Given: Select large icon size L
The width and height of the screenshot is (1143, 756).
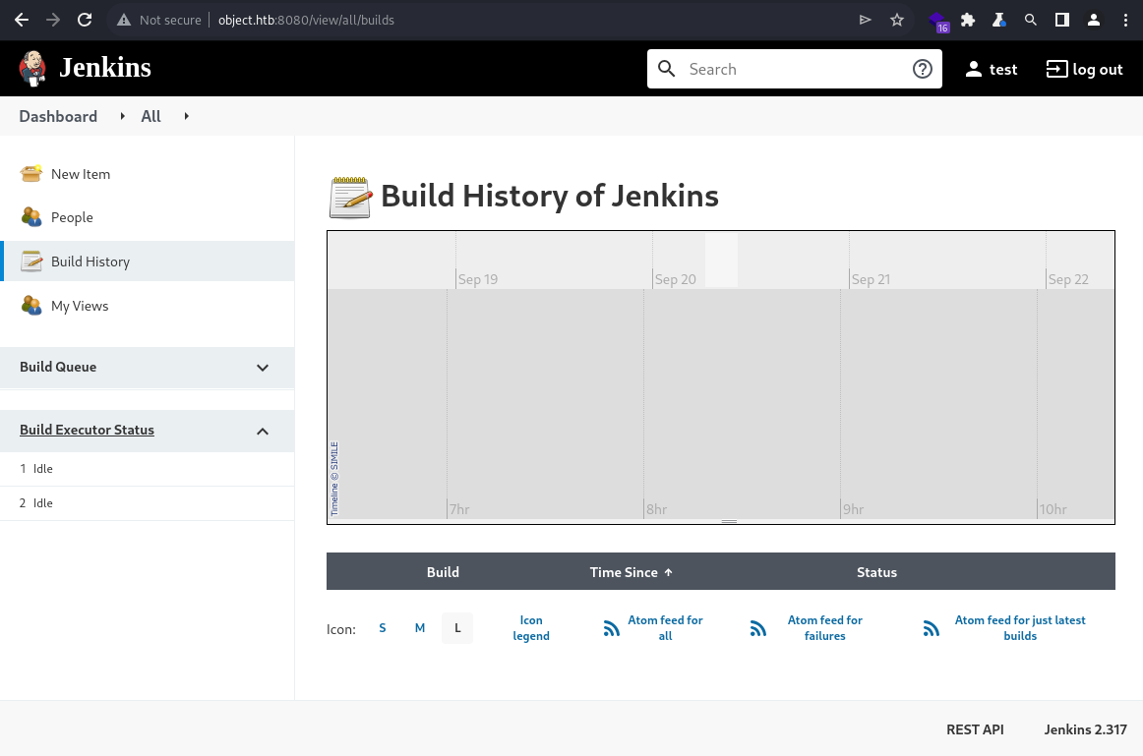Looking at the screenshot, I should pyautogui.click(x=457, y=628).
